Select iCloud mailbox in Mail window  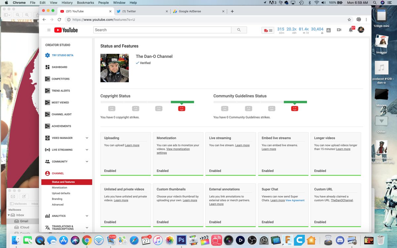pos(24,227)
